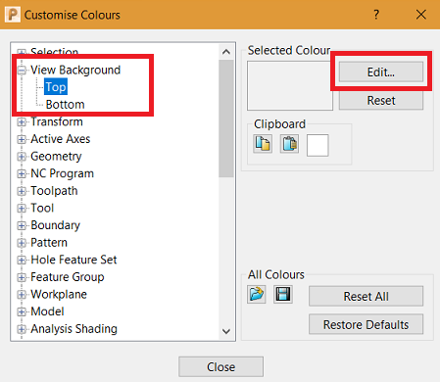Click the tree scrollbar up arrow

(226, 52)
